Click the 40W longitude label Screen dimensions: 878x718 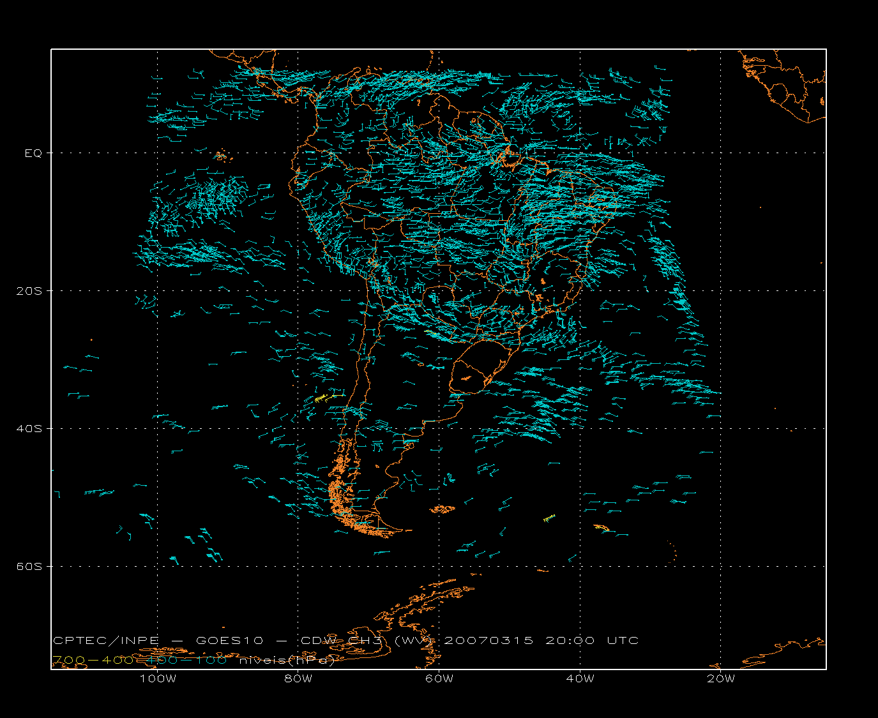[580, 678]
